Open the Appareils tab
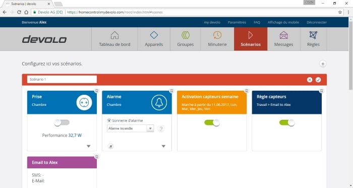The image size is (353, 188). (x=154, y=39)
